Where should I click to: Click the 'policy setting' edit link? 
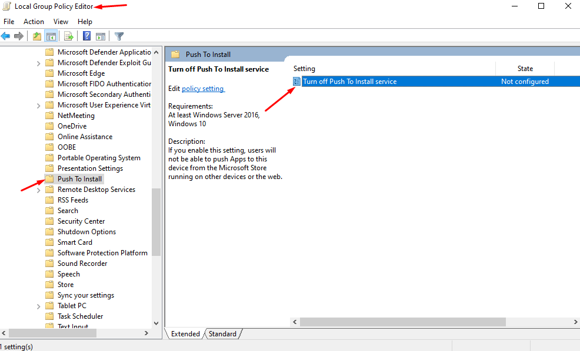click(203, 89)
